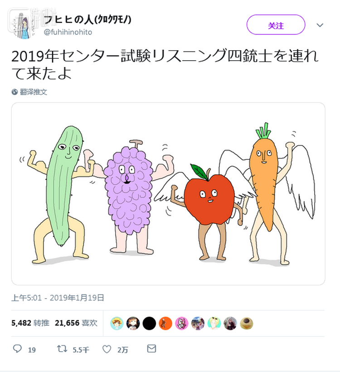
Task: View the 5,482 转推 retweets list
Action: pyautogui.click(x=30, y=323)
